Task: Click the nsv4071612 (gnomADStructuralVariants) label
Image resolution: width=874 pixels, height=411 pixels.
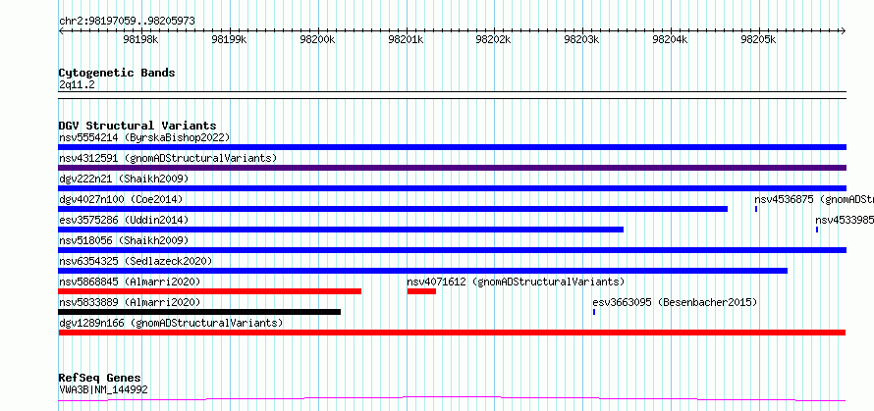Action: [517, 282]
